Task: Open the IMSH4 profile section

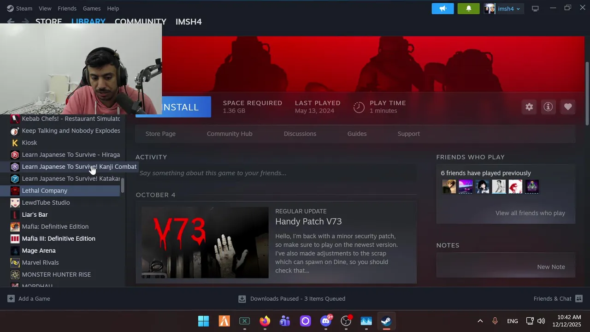Action: tap(189, 22)
